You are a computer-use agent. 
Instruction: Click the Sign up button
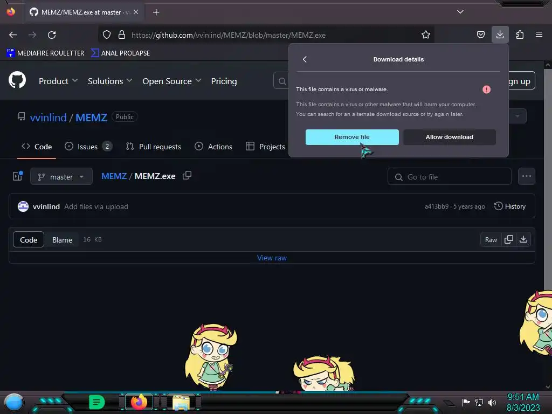coord(521,81)
